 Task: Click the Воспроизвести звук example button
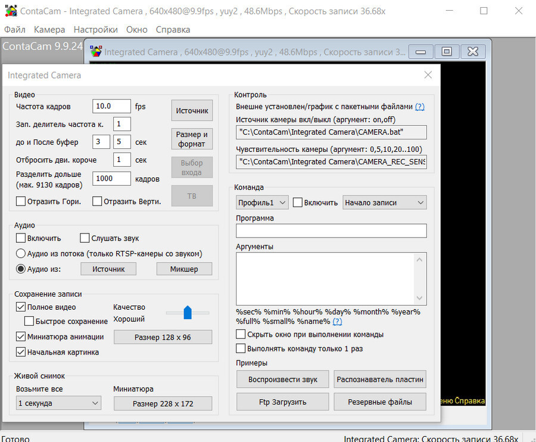(x=283, y=379)
